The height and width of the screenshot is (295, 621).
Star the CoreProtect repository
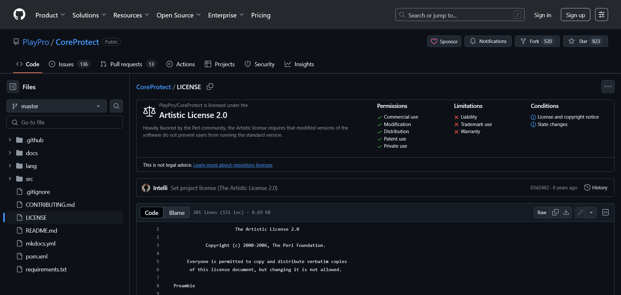[585, 41]
